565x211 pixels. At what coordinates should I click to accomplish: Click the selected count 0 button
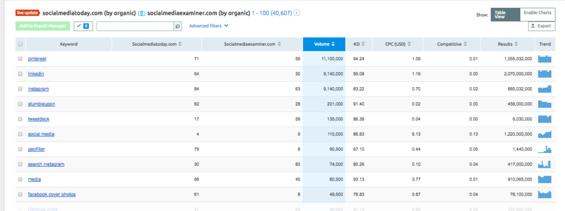83,26
